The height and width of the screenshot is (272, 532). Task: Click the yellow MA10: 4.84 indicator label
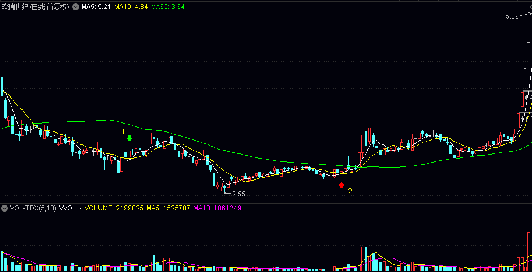pyautogui.click(x=131, y=7)
